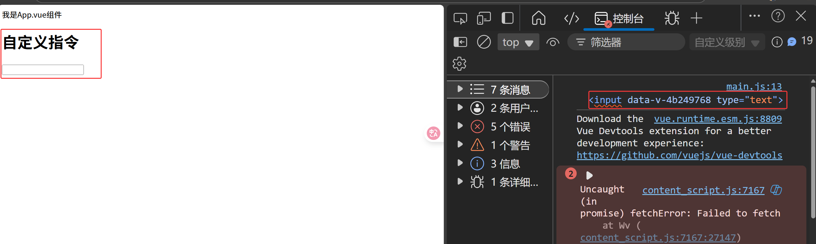Click the text input on the page

pos(43,70)
